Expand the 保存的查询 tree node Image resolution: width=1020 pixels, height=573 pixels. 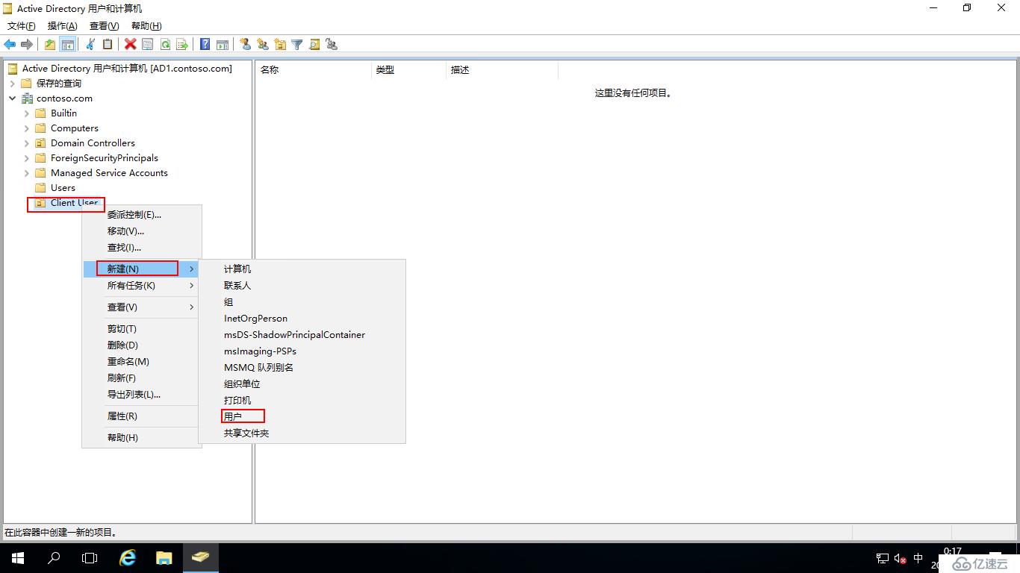click(x=13, y=84)
